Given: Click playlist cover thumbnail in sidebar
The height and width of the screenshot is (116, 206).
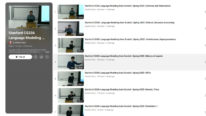Looking at the screenshot, I should coord(29,17).
